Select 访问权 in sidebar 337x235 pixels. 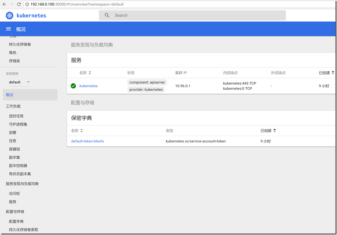tap(14, 193)
